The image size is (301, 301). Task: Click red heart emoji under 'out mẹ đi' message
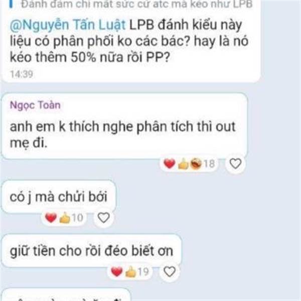click(170, 164)
